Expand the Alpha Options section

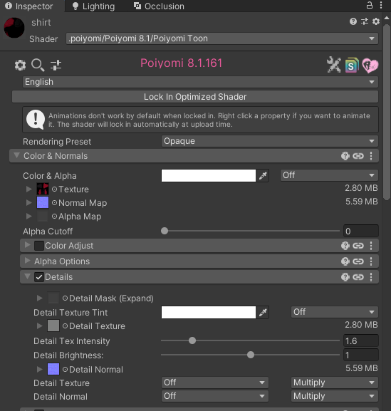tap(27, 261)
